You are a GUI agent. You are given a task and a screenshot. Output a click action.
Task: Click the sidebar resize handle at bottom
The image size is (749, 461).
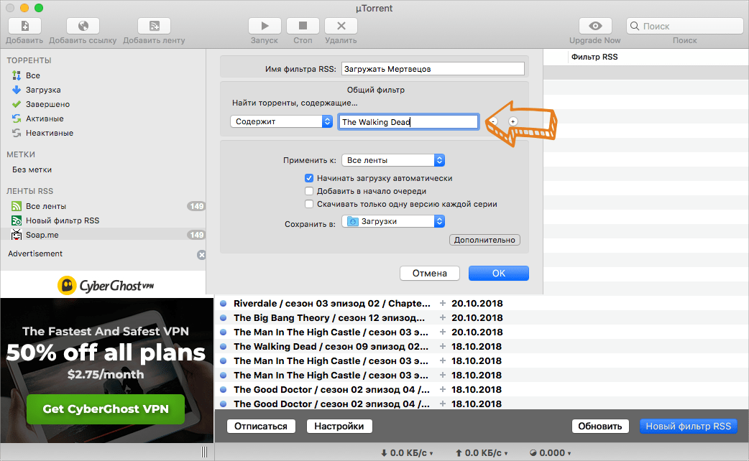click(x=204, y=452)
